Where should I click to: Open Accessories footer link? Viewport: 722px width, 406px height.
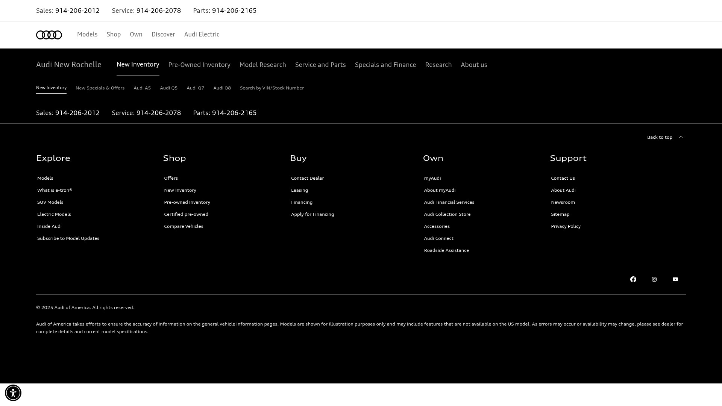tap(437, 226)
